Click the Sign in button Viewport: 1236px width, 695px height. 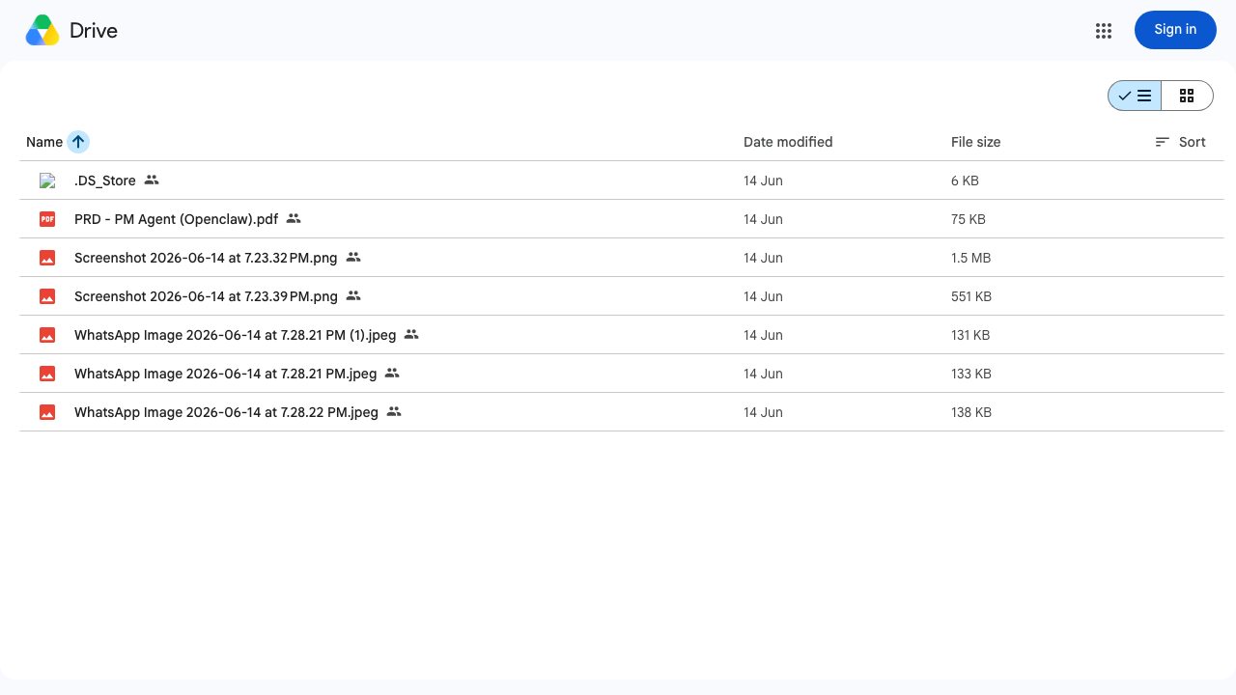[x=1175, y=30]
